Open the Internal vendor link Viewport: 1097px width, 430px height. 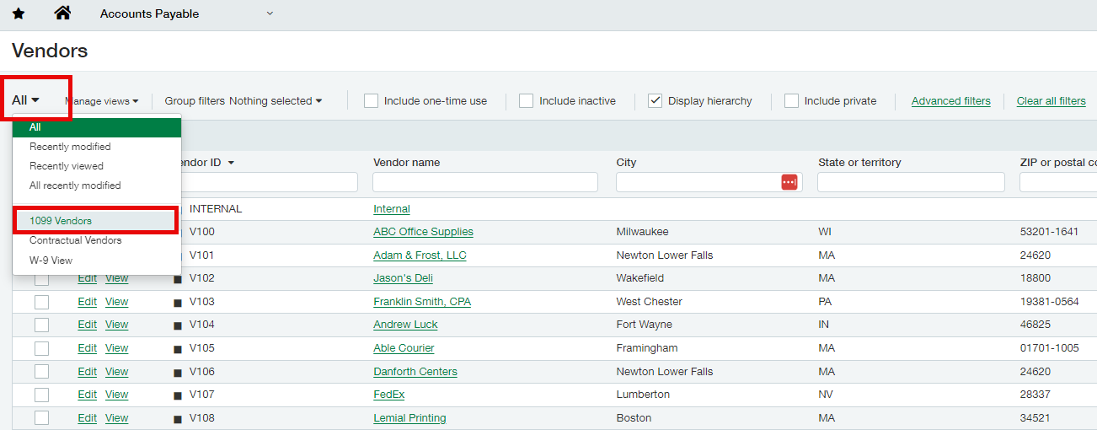click(x=392, y=209)
